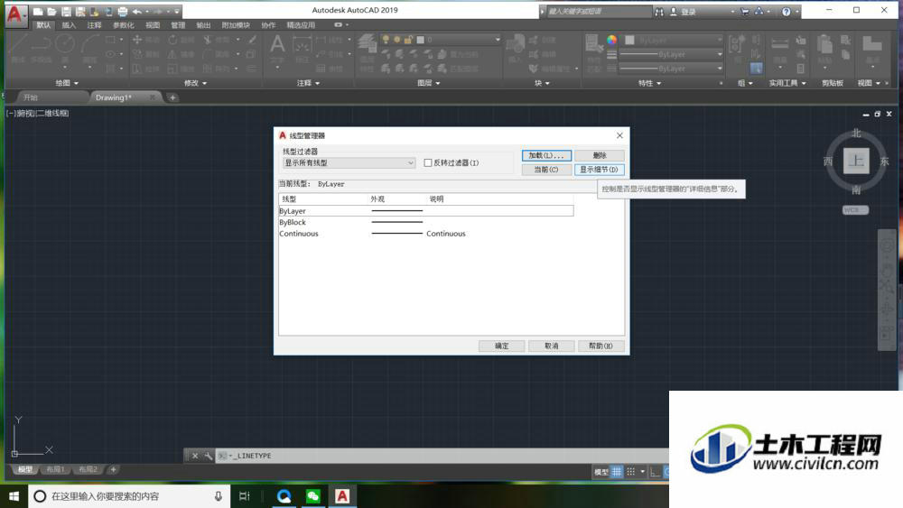Toggle the layer freeze sun icon
Viewport: 903px width, 508px height.
(396, 40)
